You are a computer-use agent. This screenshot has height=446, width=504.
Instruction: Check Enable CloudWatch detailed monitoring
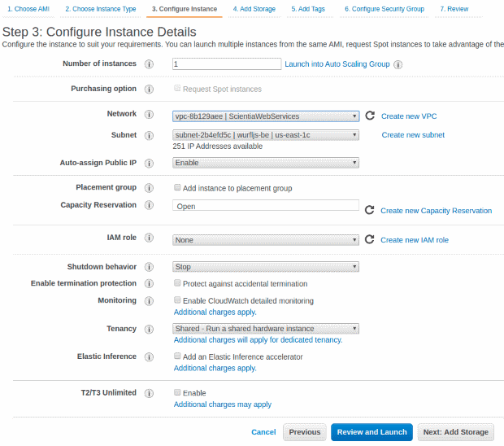[x=177, y=300]
